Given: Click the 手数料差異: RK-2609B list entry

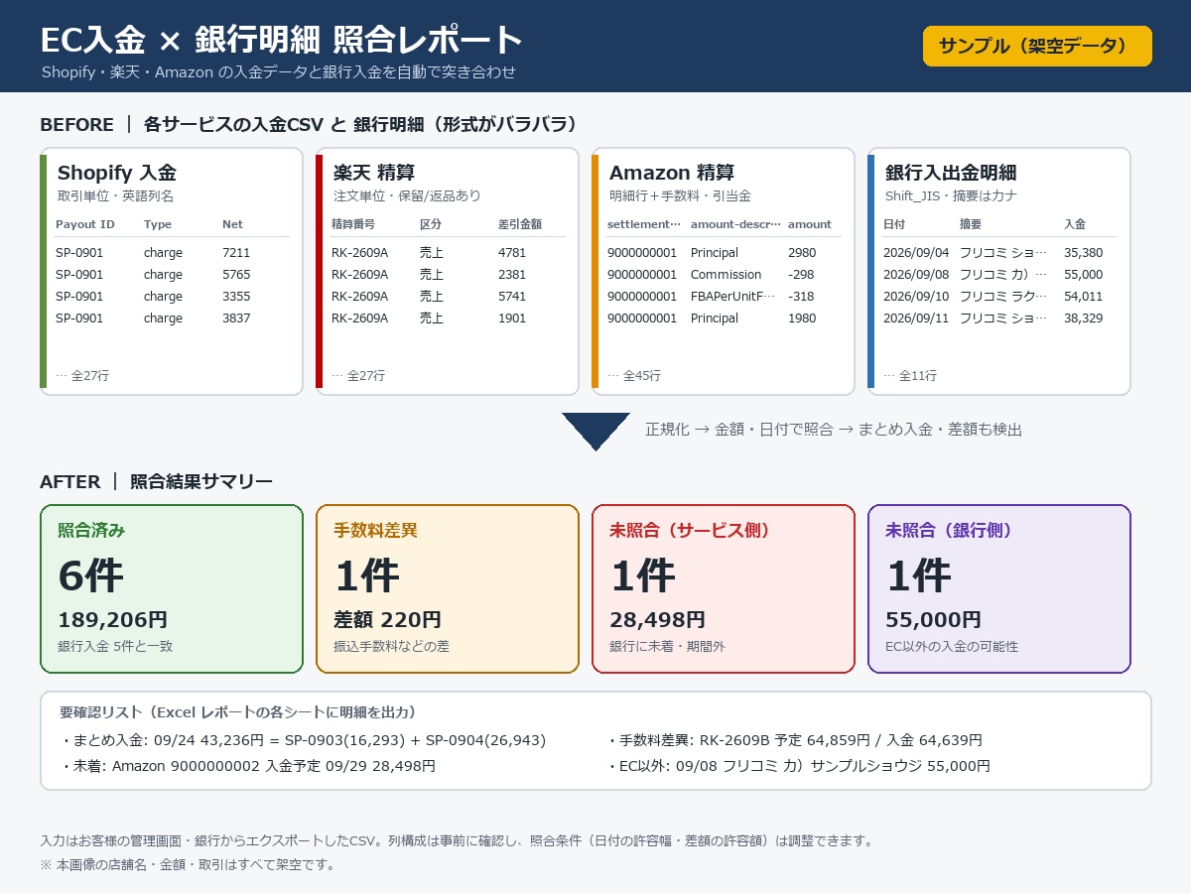Looking at the screenshot, I should pos(795,740).
